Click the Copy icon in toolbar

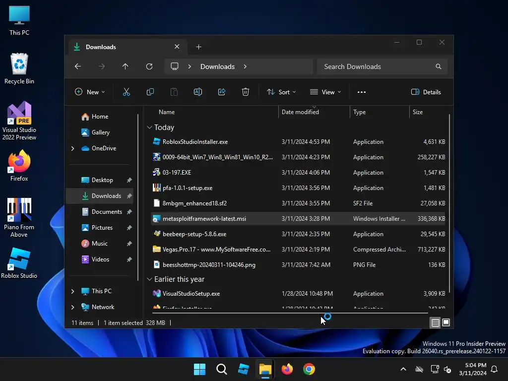click(150, 92)
